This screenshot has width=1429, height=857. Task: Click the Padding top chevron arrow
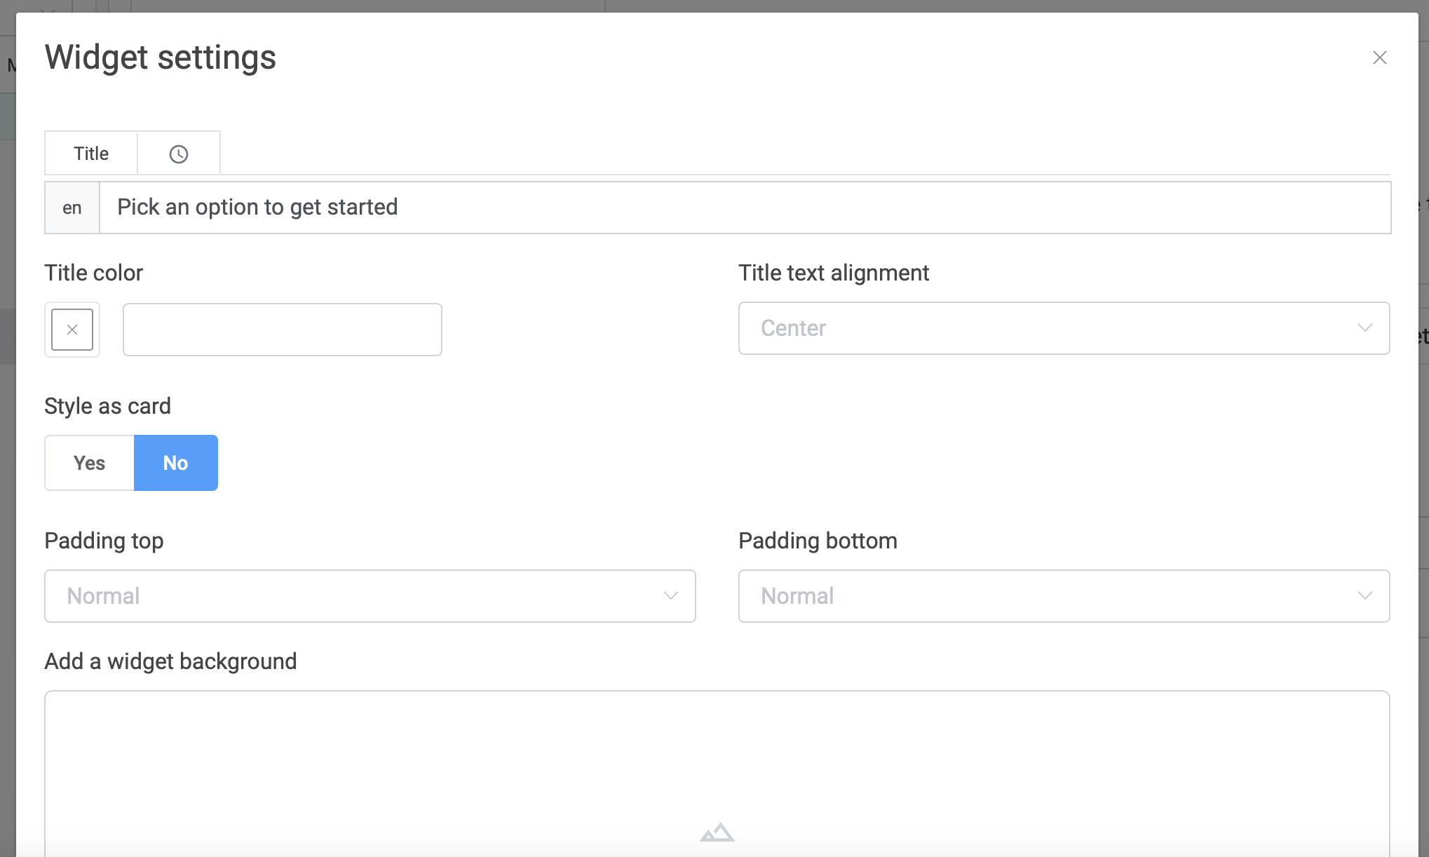670,596
